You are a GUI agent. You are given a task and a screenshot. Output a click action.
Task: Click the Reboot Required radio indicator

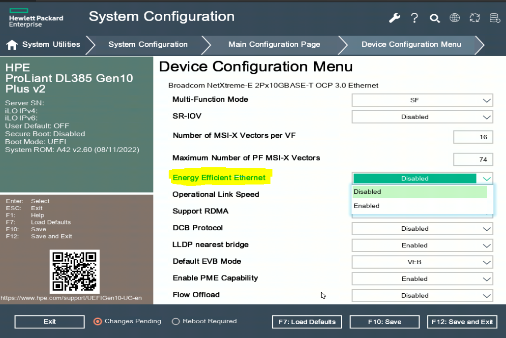click(x=176, y=321)
